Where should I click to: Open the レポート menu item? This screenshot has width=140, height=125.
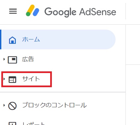point(34,123)
